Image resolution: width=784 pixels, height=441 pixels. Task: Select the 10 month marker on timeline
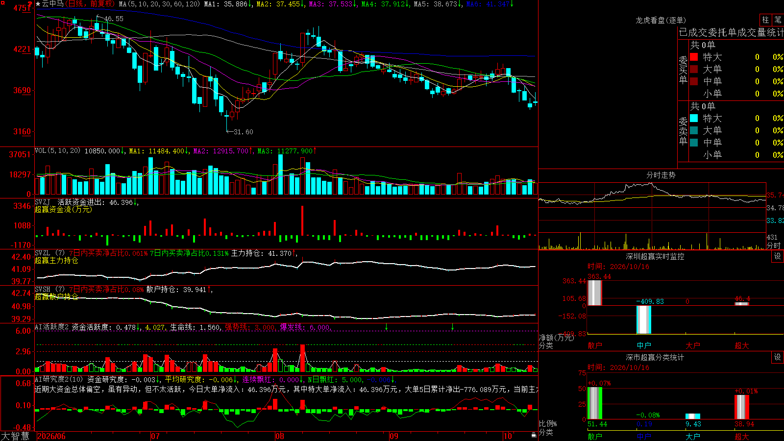point(508,436)
